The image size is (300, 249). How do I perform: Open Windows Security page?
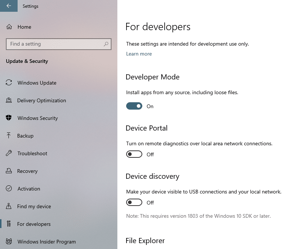tap(59, 118)
